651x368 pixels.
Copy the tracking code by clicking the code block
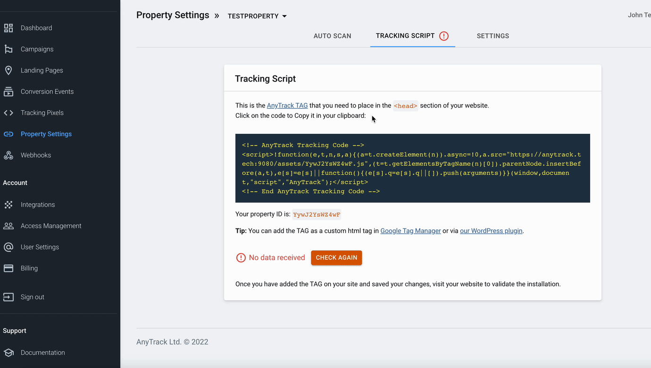(413, 168)
